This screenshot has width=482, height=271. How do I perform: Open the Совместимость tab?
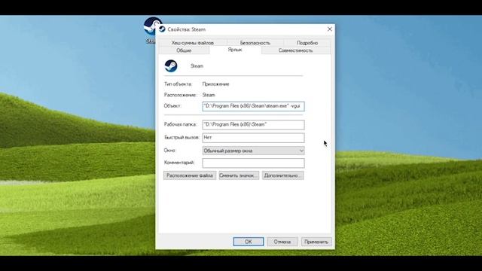click(296, 50)
